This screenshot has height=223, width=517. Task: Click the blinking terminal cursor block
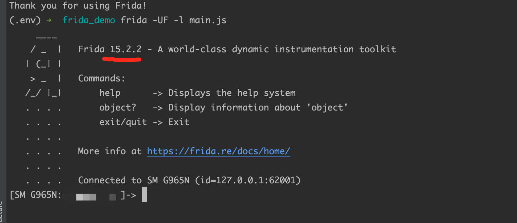[x=144, y=195]
